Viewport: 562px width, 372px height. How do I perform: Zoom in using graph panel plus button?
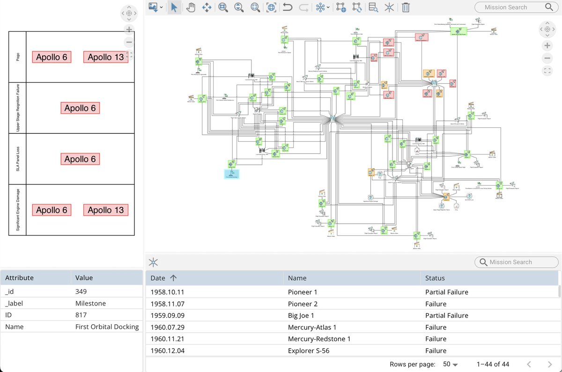547,45
